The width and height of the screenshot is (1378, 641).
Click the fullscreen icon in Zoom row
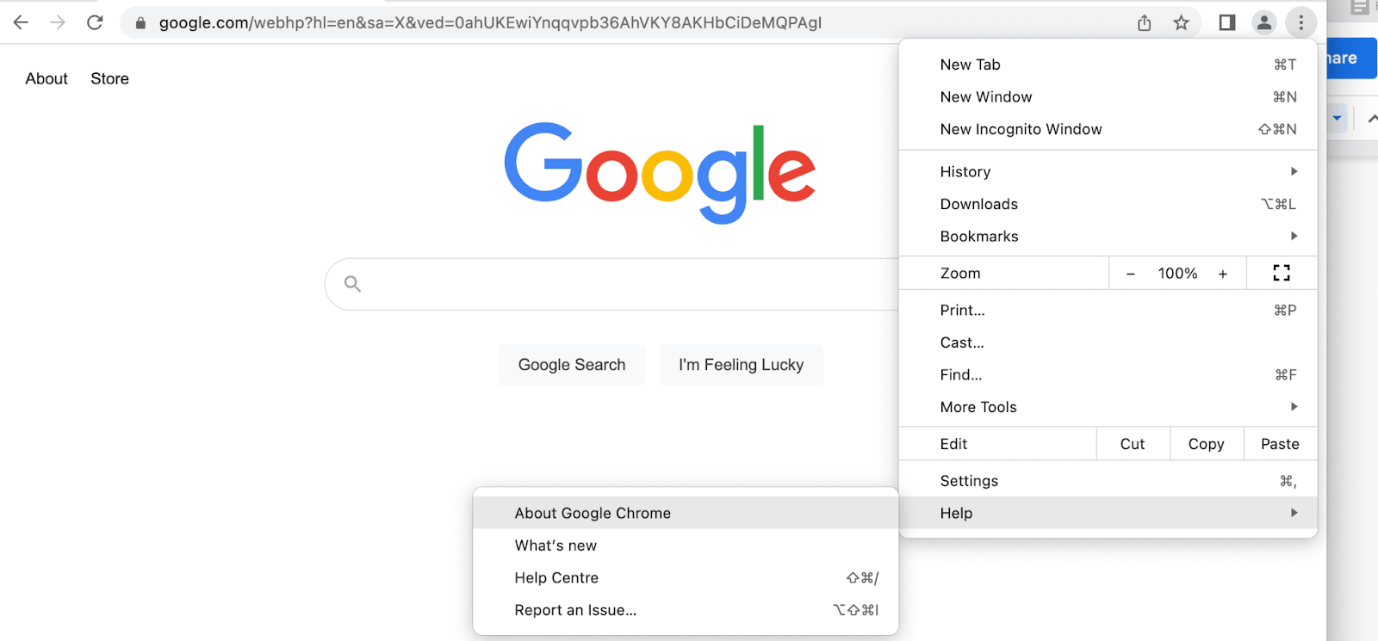(1282, 273)
